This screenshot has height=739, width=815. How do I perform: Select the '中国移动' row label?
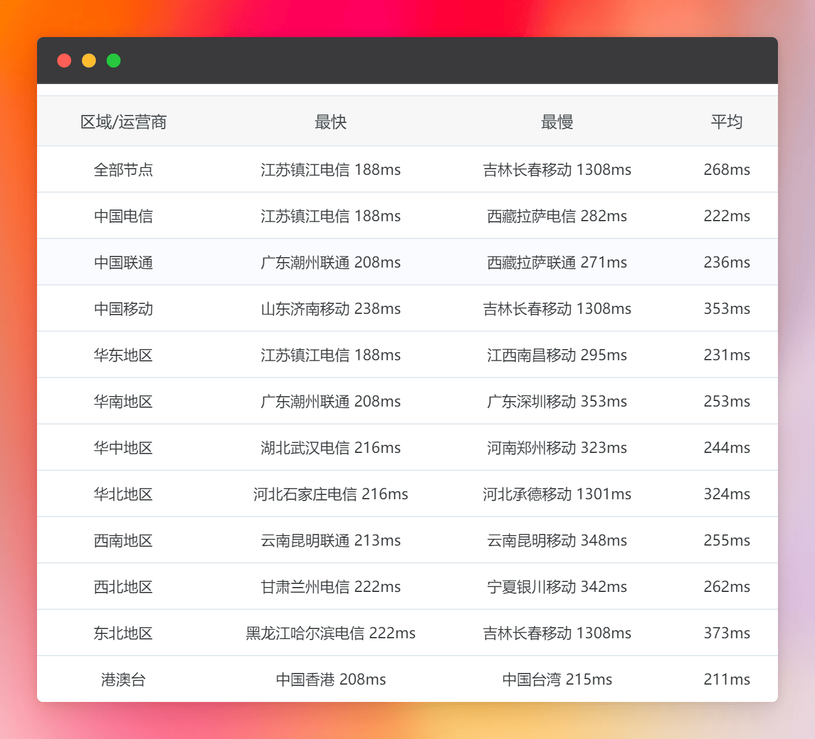[x=123, y=308]
